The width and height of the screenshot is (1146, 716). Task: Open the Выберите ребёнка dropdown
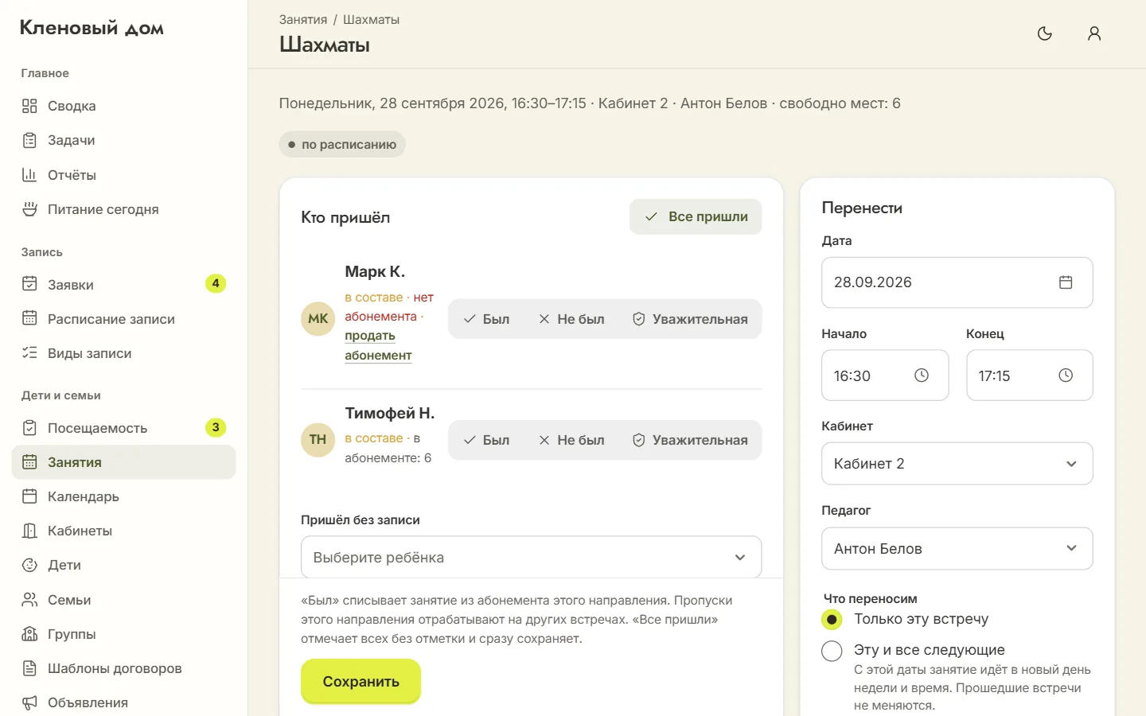coord(531,558)
